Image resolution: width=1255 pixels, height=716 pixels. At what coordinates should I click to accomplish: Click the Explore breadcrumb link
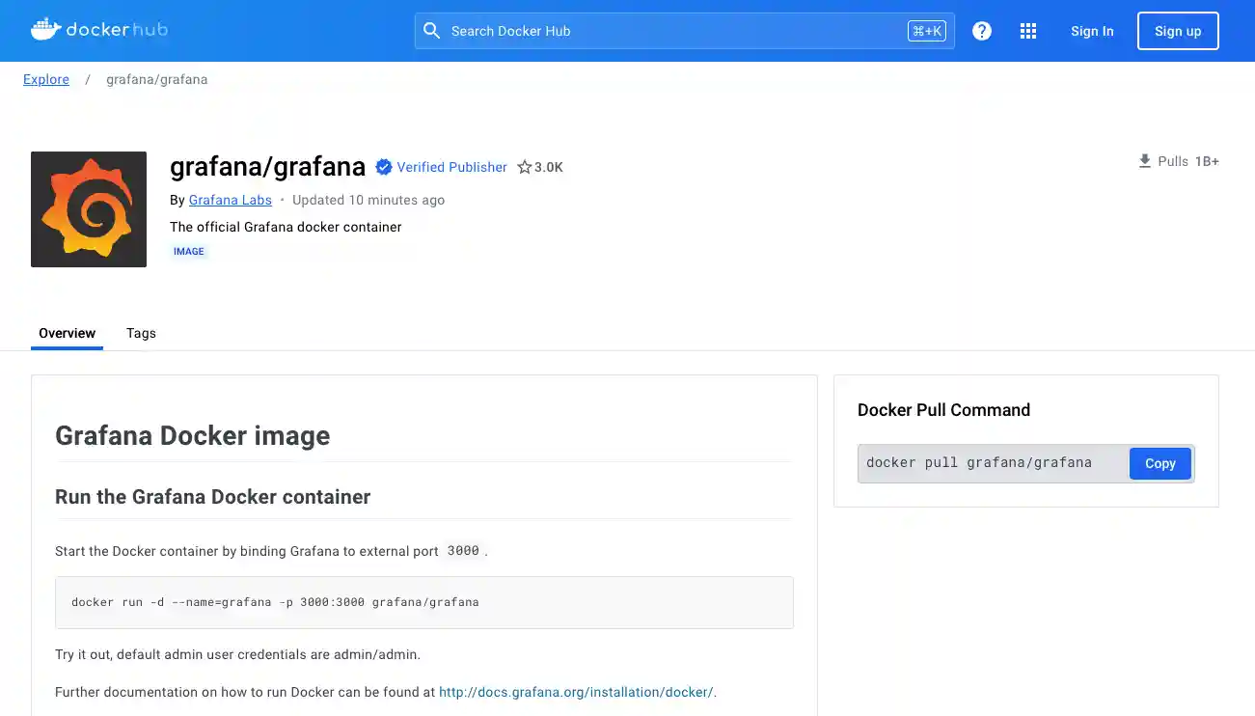click(45, 79)
